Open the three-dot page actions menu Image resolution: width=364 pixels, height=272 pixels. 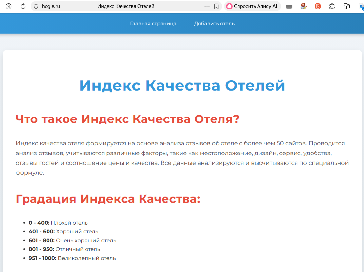(207, 6)
